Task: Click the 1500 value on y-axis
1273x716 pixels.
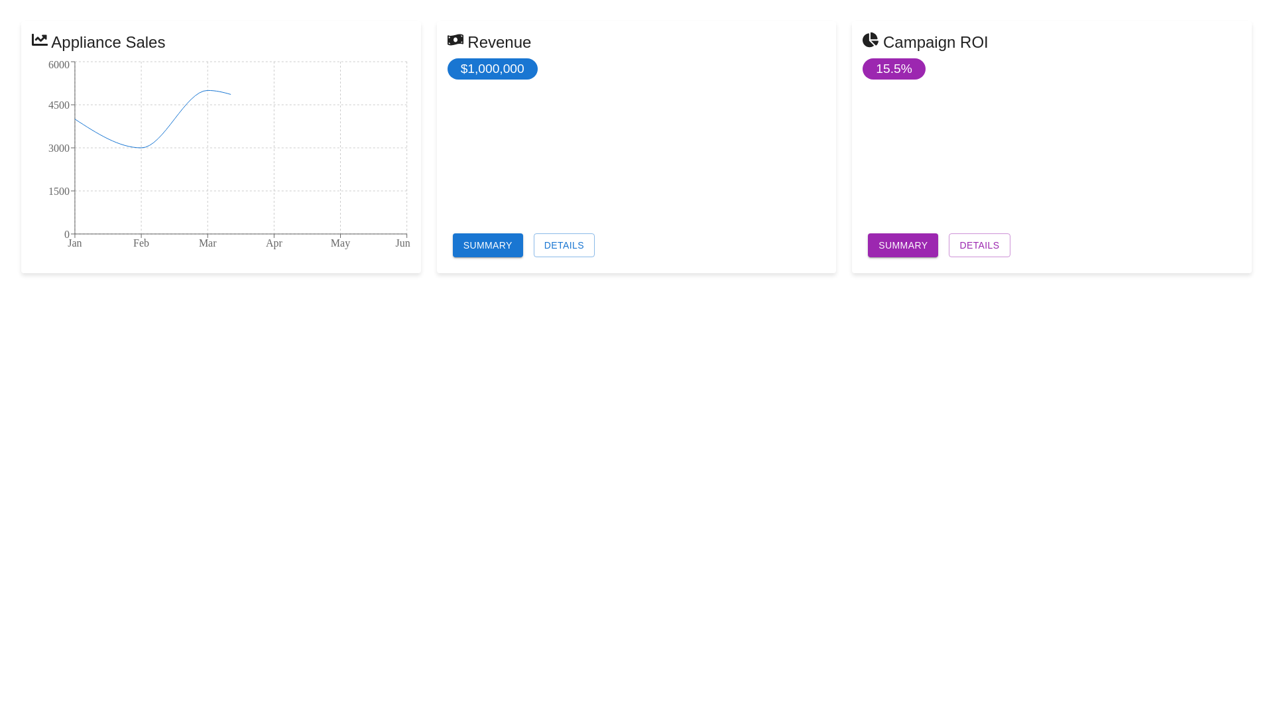Action: (59, 192)
